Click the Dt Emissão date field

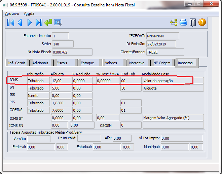(x=161, y=44)
